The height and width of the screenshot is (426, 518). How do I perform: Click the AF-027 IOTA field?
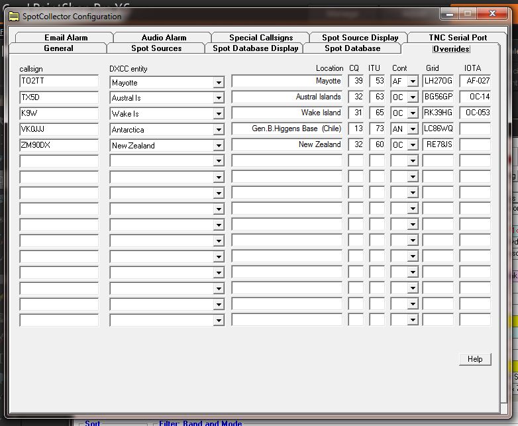[475, 81]
